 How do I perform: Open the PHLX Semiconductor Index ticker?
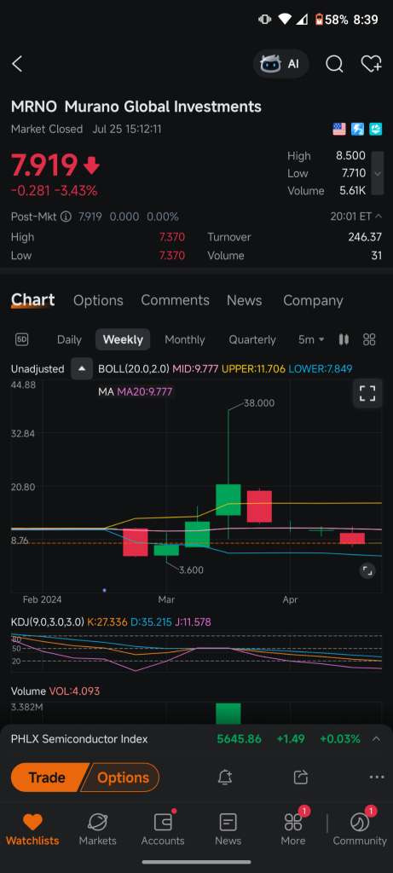pos(79,739)
